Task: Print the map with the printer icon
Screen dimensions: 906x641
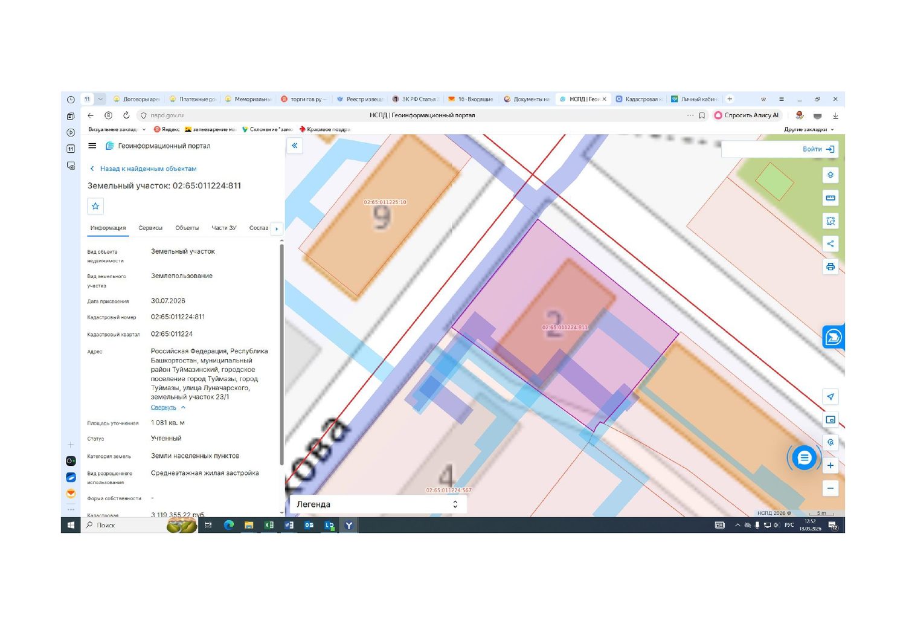Action: 830,266
